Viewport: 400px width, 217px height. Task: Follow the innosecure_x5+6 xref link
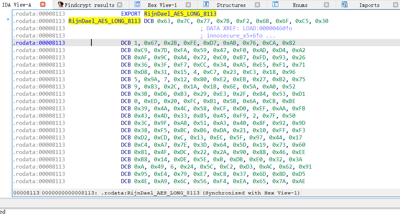[233, 36]
